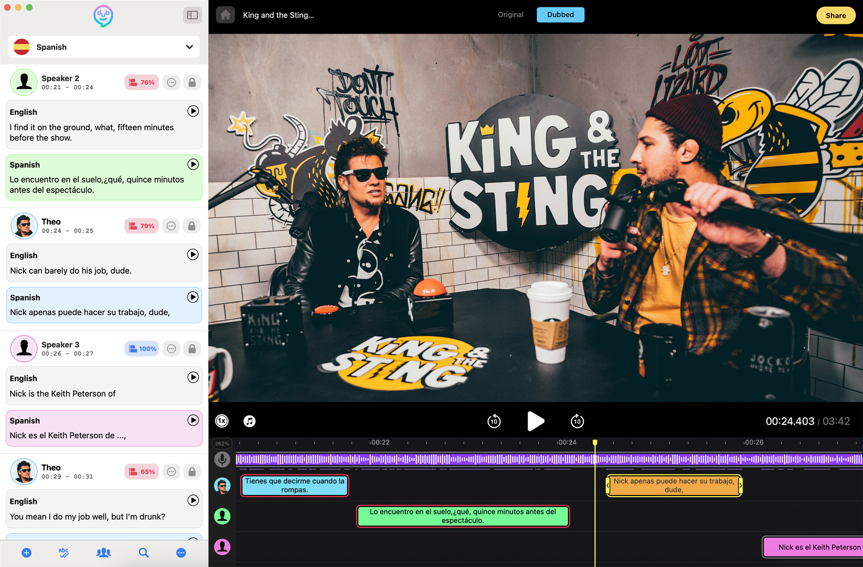Play the video
Screen dimensions: 863x567
click(536, 421)
